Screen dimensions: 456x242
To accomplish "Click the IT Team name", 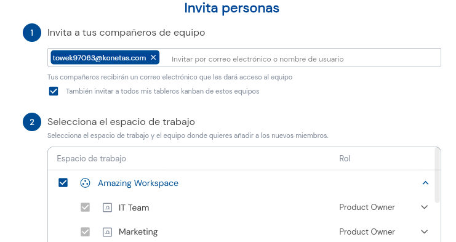I will [134, 208].
